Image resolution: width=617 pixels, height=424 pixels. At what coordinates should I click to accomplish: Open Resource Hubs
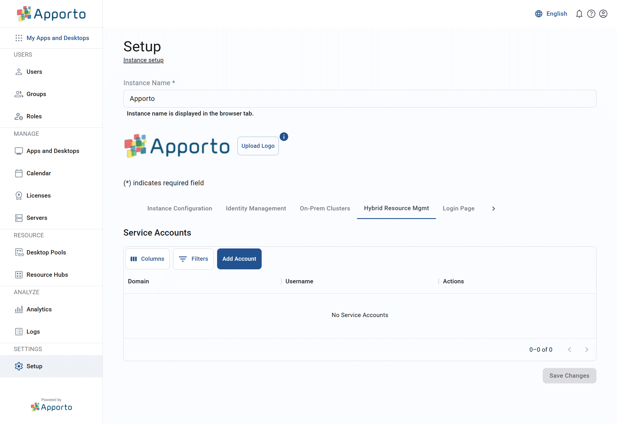point(19,274)
